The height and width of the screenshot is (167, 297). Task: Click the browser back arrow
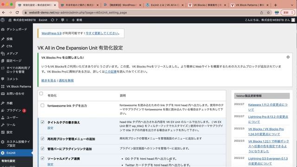coord(4,13)
